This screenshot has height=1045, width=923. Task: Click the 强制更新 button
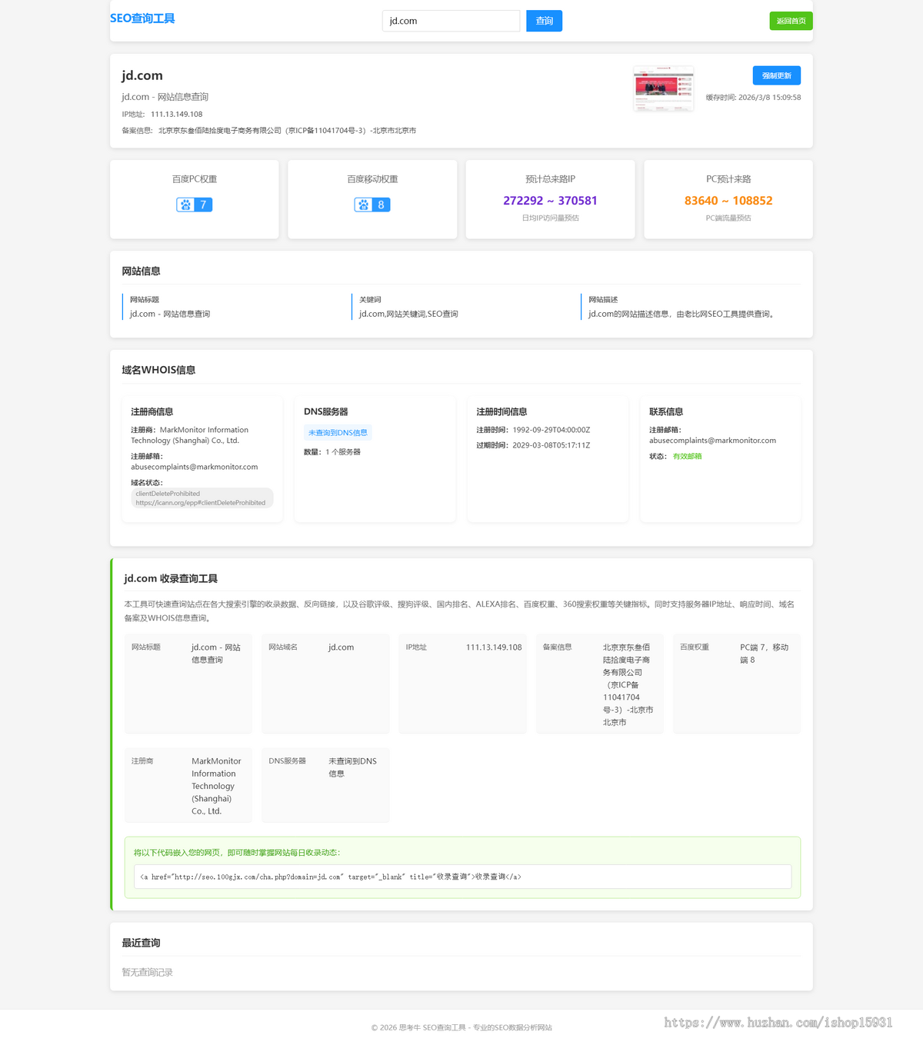(x=776, y=75)
